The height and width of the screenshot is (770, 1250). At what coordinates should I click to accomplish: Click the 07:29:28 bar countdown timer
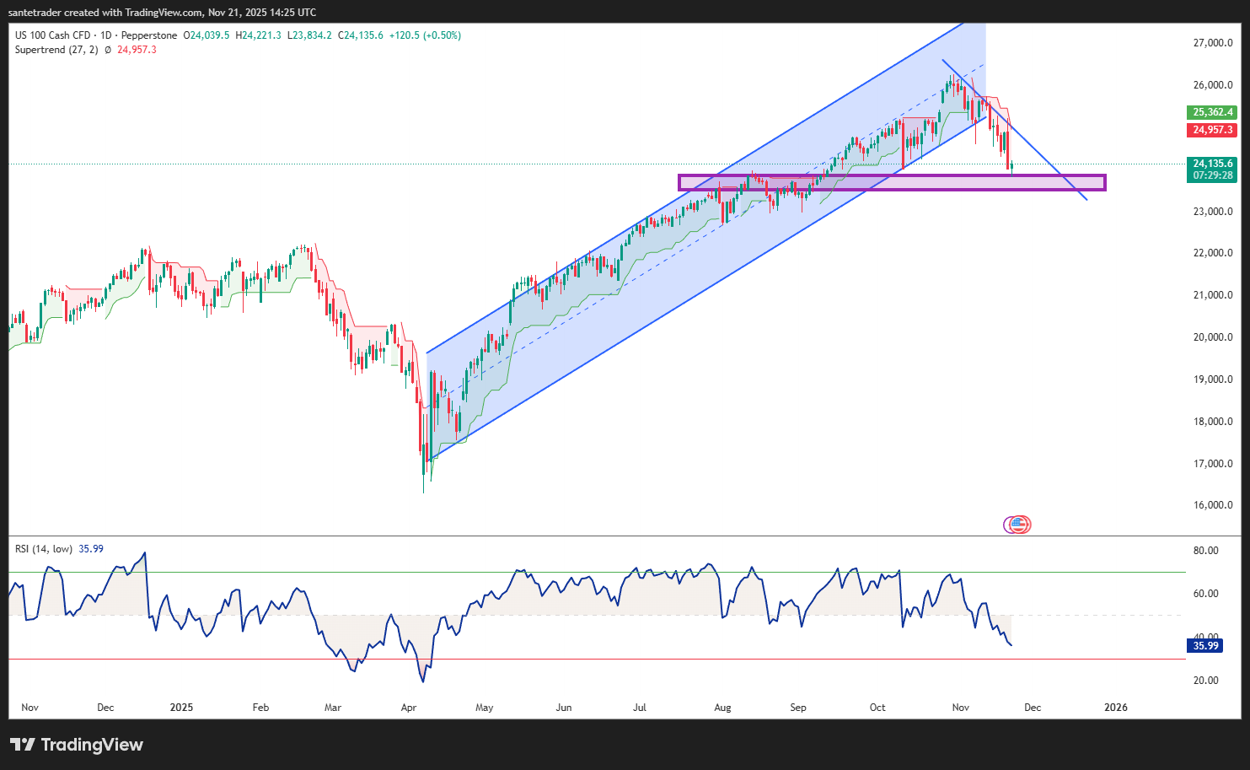[x=1212, y=174]
